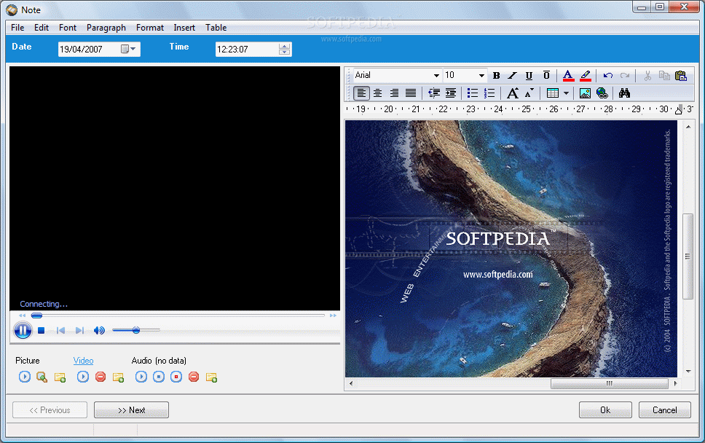705x443 pixels.
Task: Click the Next button
Action: coord(131,410)
